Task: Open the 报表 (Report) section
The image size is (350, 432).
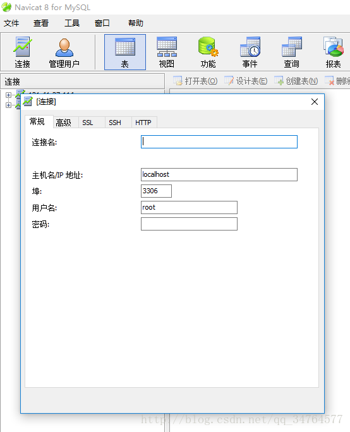Action: (x=333, y=52)
